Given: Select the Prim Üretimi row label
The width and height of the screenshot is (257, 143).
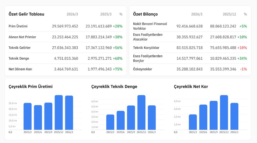Looking at the screenshot, I should 18,26.
